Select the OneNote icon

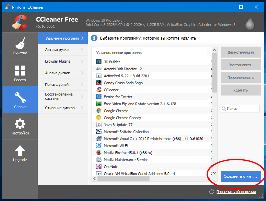(99, 166)
